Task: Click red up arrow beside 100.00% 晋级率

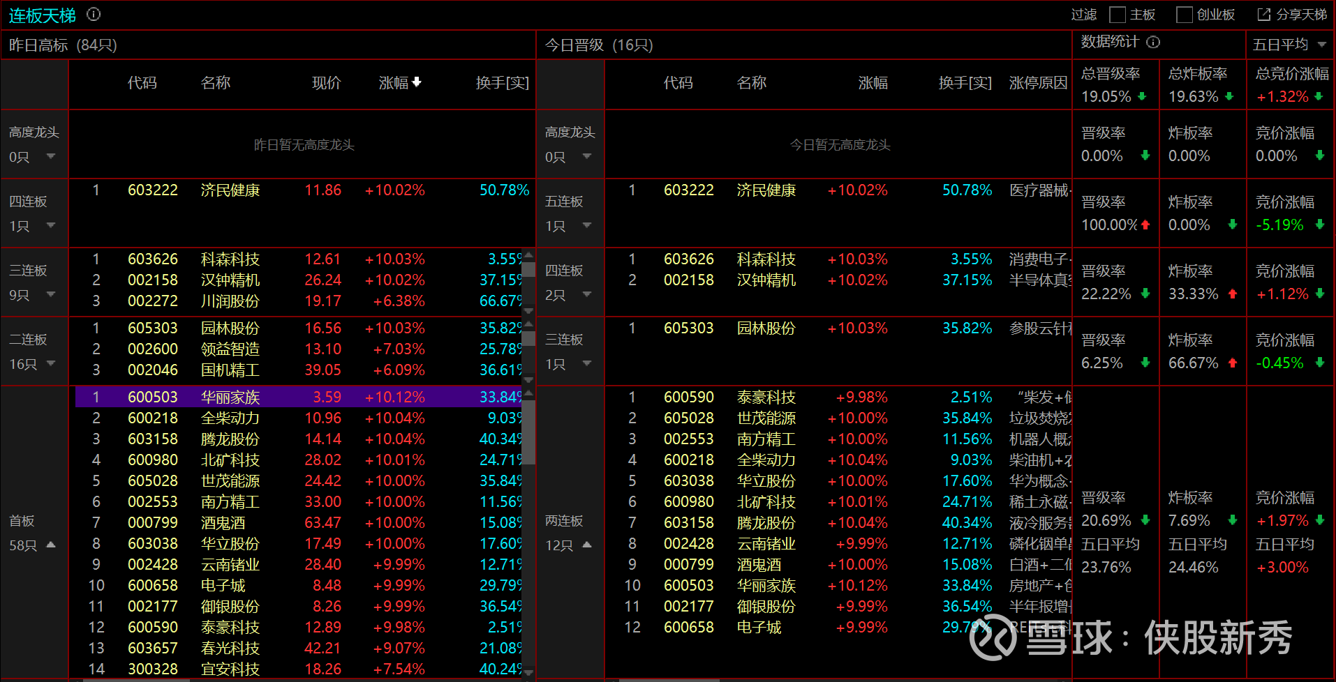Action: [x=1145, y=225]
